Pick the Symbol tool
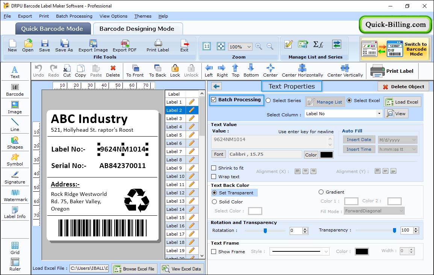 [15, 160]
